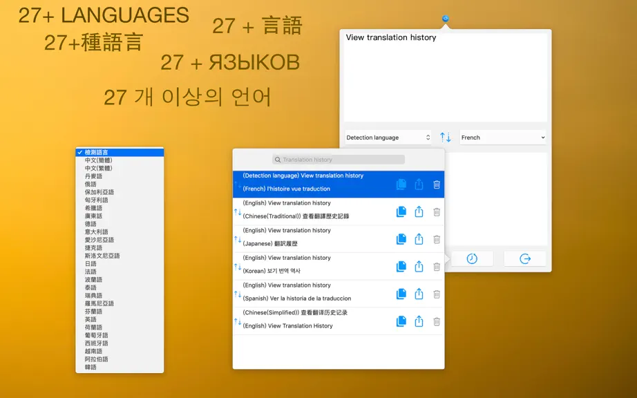Swap source and target languages arrows
The width and height of the screenshot is (637, 398).
[x=445, y=138]
